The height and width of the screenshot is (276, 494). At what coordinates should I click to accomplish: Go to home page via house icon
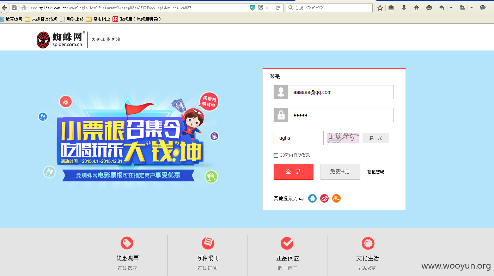(416, 8)
